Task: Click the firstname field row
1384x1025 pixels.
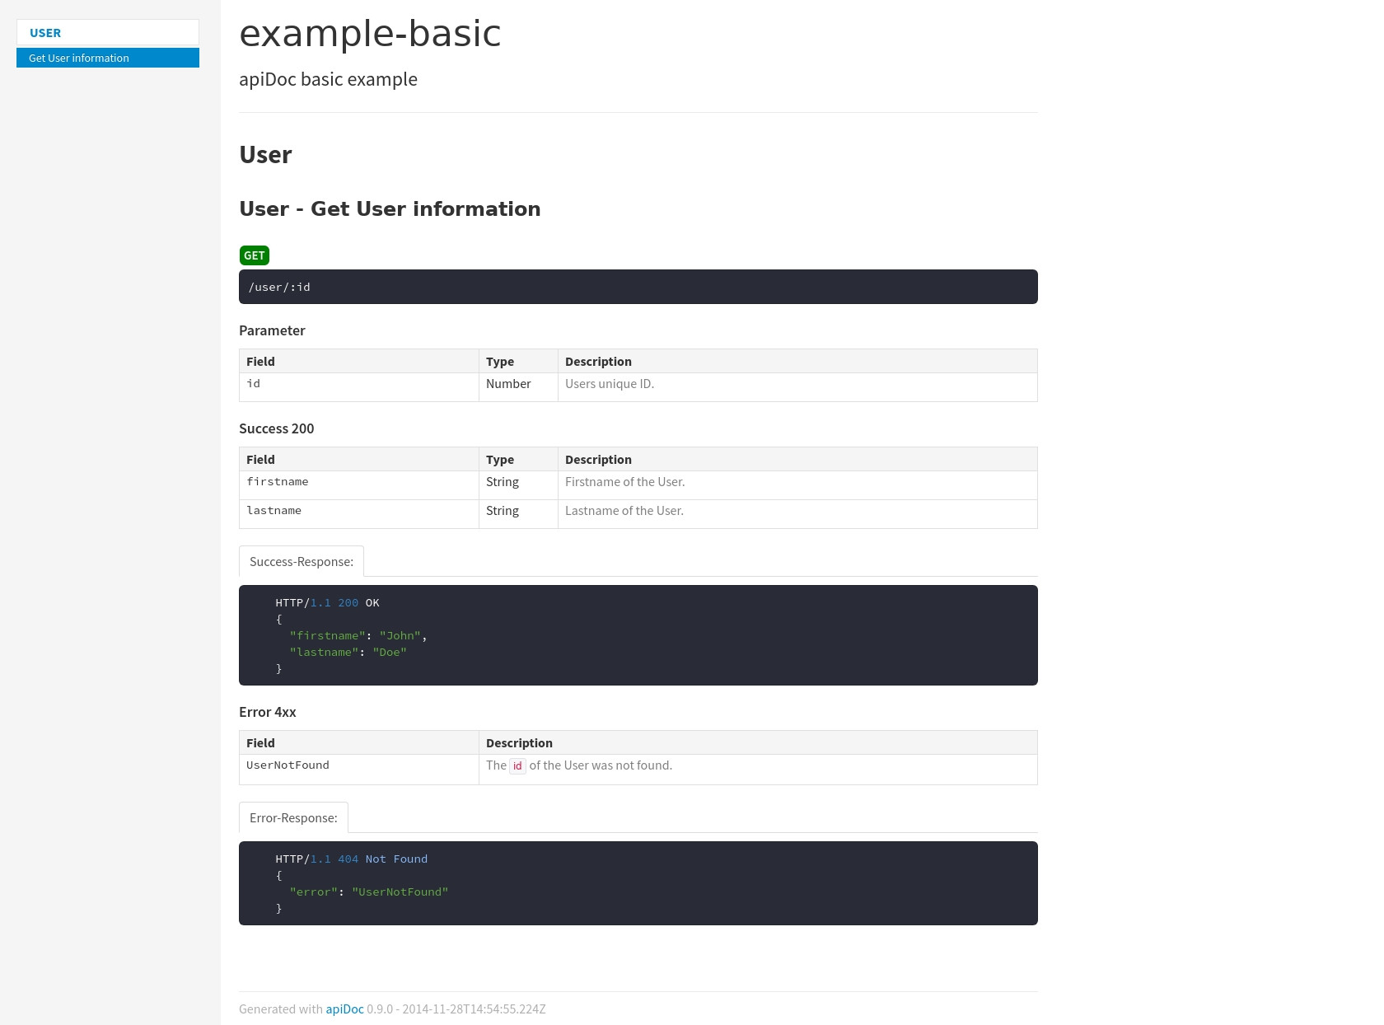Action: (278, 482)
